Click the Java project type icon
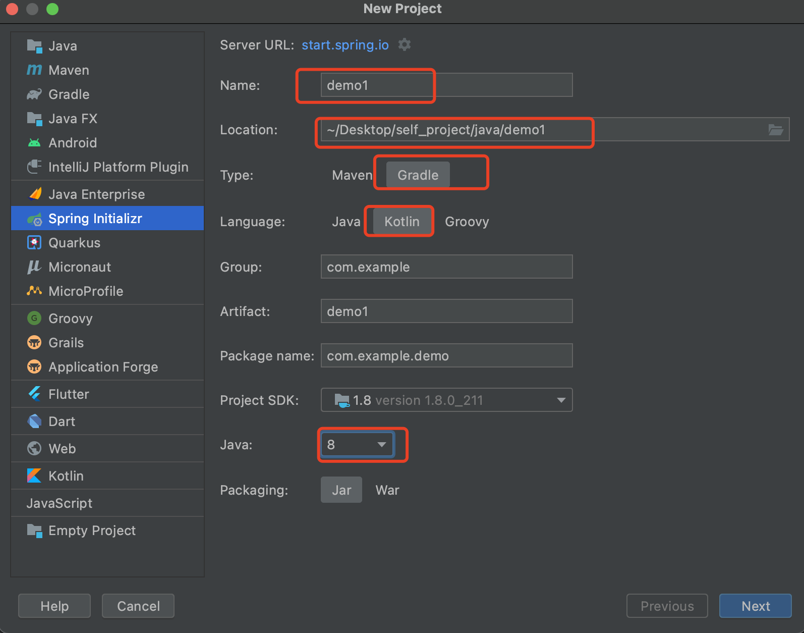Image resolution: width=804 pixels, height=633 pixels. coord(34,46)
